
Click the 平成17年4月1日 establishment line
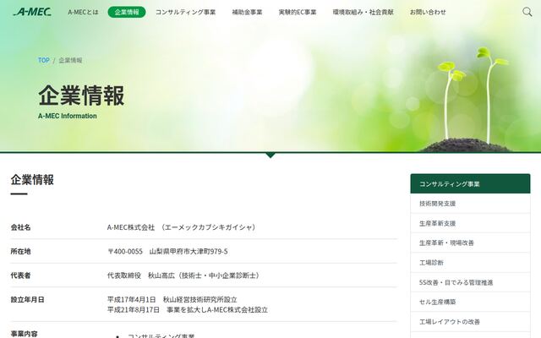172,299
